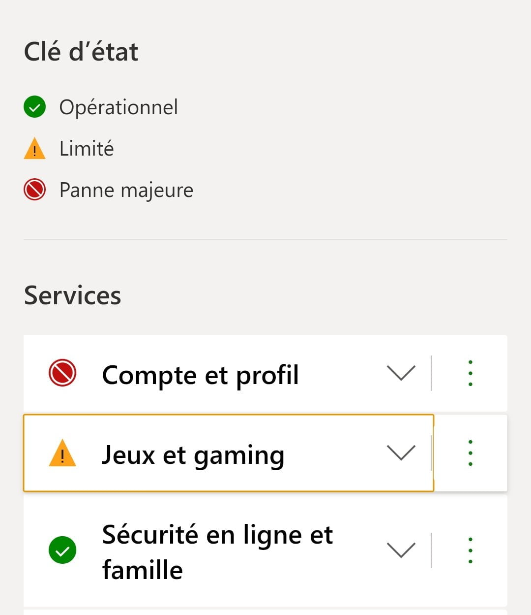Click the green check beside Sécurité en ligne

(x=62, y=550)
